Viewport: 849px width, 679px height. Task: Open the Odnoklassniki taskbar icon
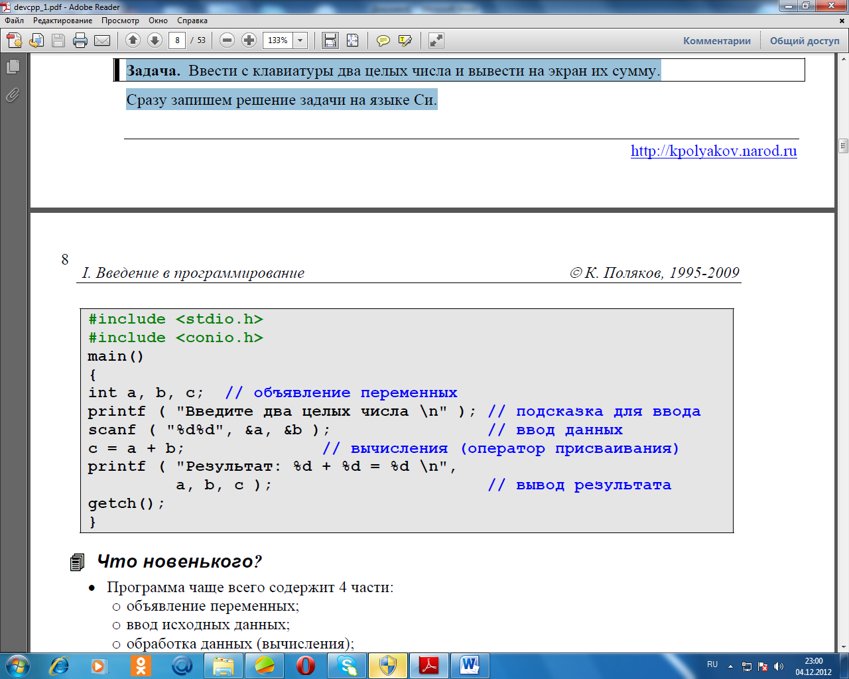(141, 665)
